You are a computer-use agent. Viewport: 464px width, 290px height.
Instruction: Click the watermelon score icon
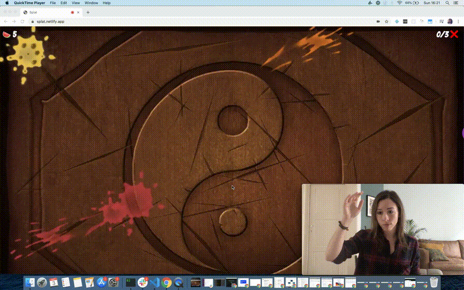point(6,35)
